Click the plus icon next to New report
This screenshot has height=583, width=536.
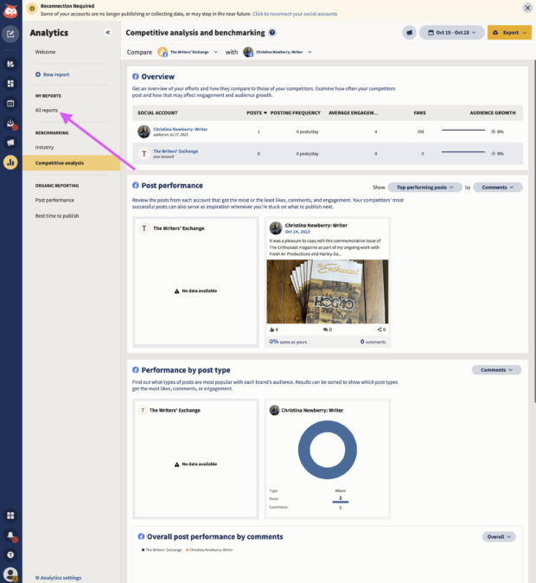(x=38, y=74)
